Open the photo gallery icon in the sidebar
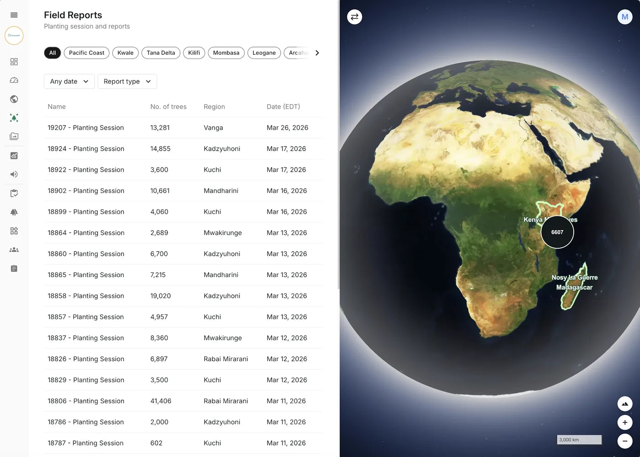640x457 pixels. pyautogui.click(x=14, y=137)
